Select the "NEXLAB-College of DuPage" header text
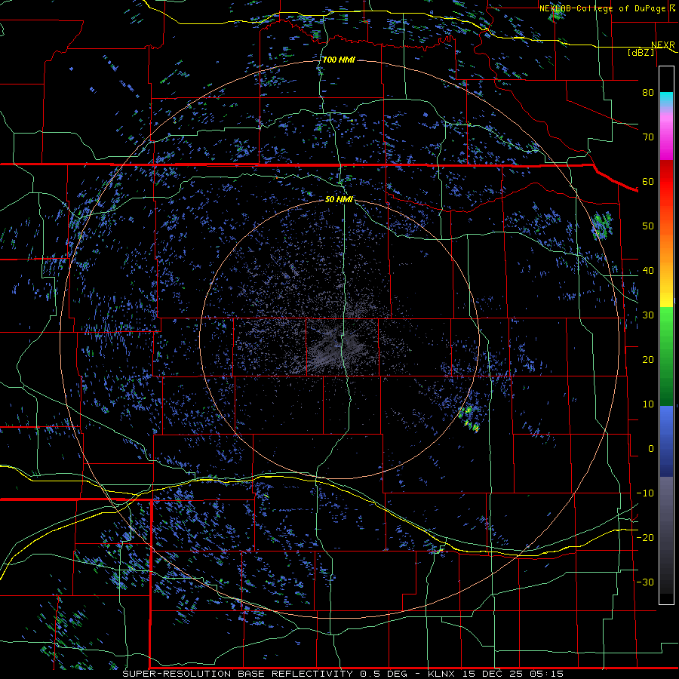 pos(604,8)
